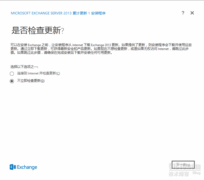Open the help question mark icon
Screen dimensions: 204x180
click(183, 13)
